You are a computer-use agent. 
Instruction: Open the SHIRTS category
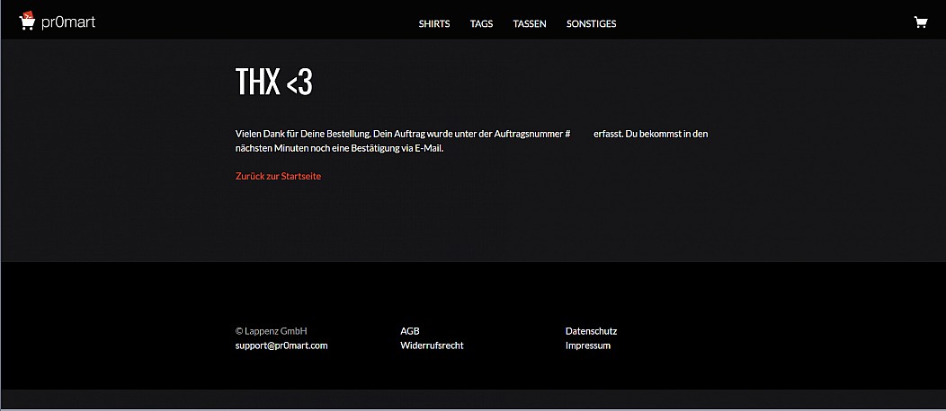coord(434,24)
